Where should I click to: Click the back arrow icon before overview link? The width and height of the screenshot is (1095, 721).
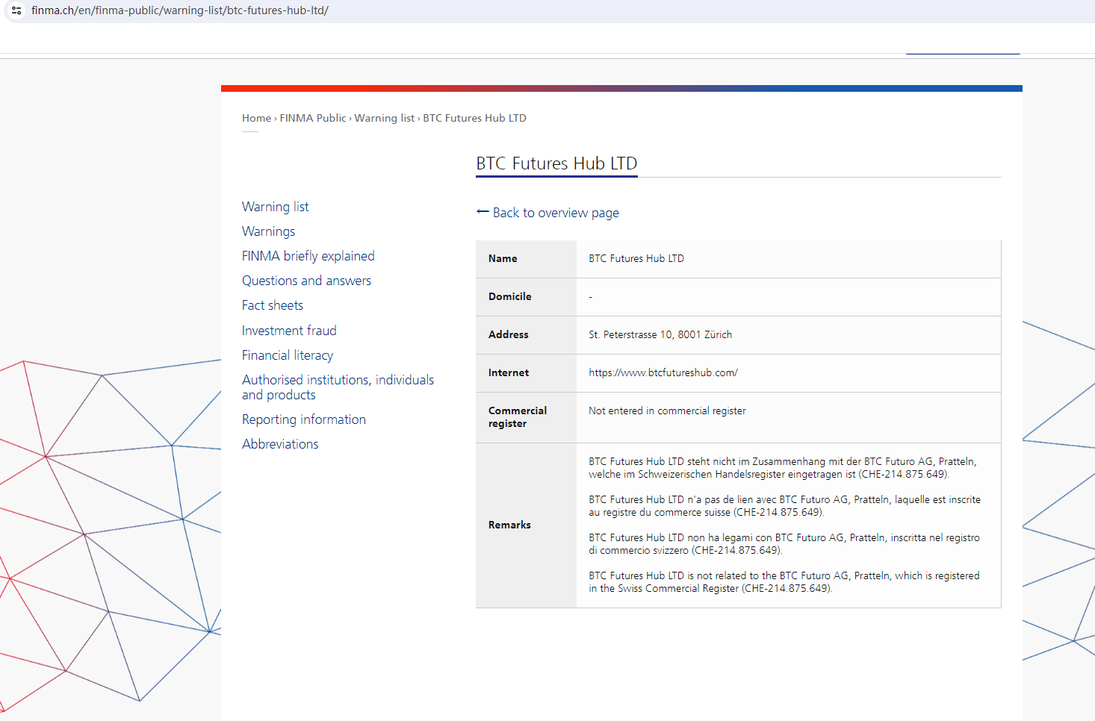(x=483, y=212)
